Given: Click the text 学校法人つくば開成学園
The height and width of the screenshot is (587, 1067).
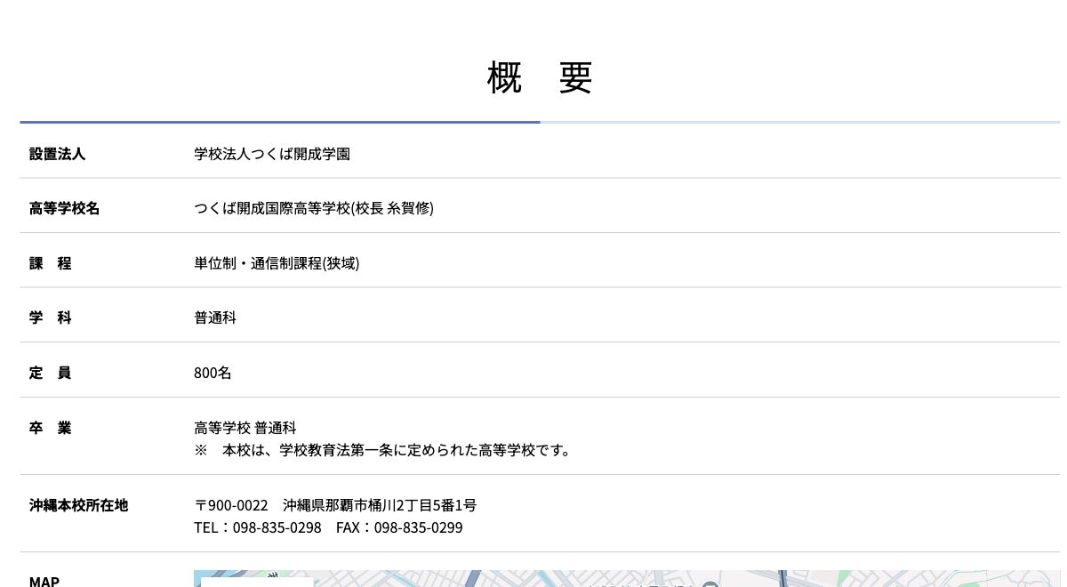Looking at the screenshot, I should point(272,154).
